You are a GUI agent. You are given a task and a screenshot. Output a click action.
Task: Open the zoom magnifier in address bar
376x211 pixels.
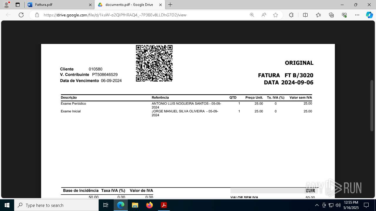click(252, 15)
